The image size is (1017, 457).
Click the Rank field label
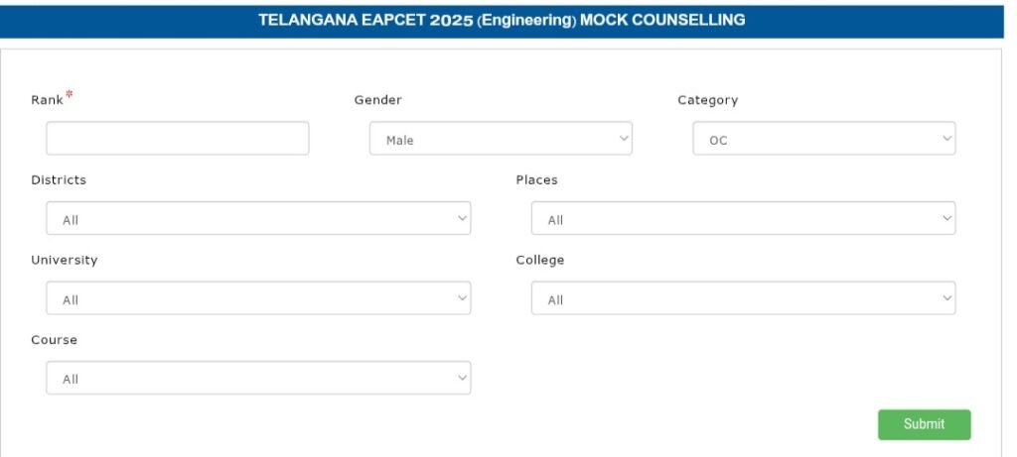[47, 100]
